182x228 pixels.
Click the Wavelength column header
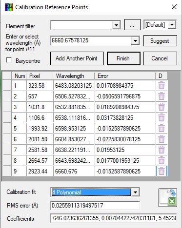[x=74, y=76]
